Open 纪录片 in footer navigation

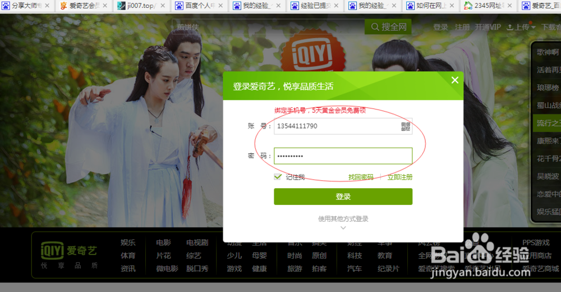(388, 268)
